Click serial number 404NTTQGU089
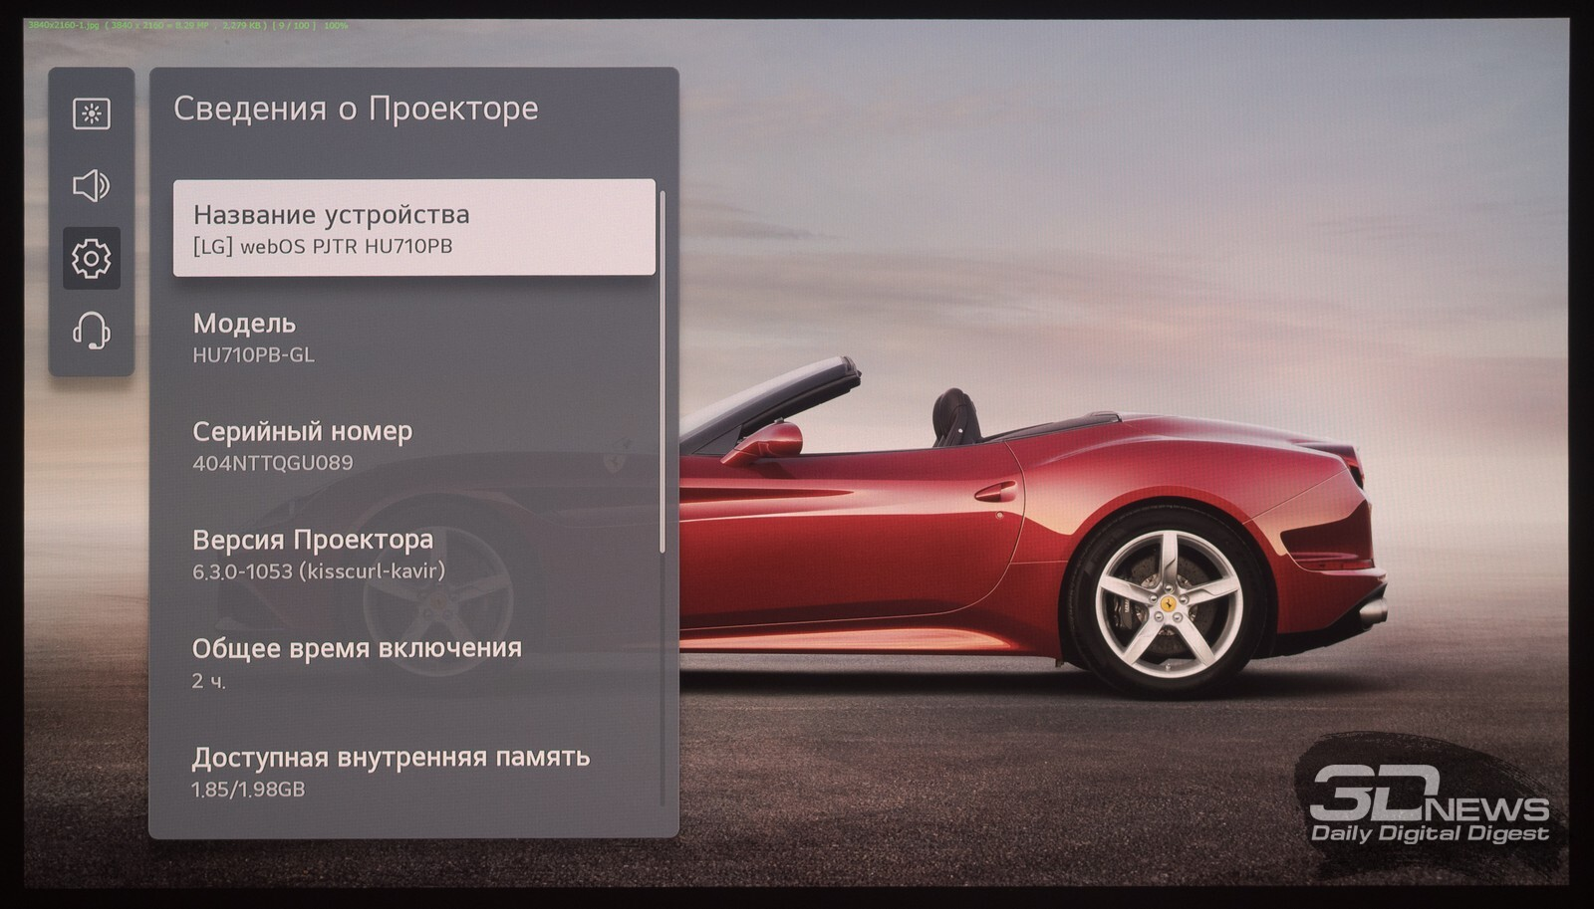Screen dimensions: 1594x909 pos(272,463)
